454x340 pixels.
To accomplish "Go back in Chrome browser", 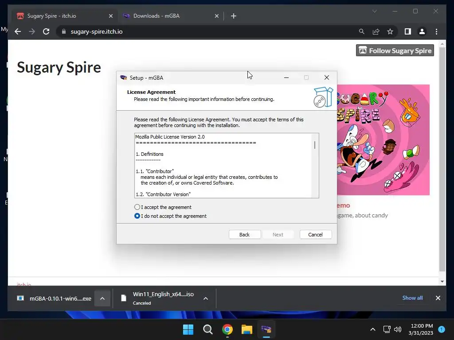I will coord(18,31).
